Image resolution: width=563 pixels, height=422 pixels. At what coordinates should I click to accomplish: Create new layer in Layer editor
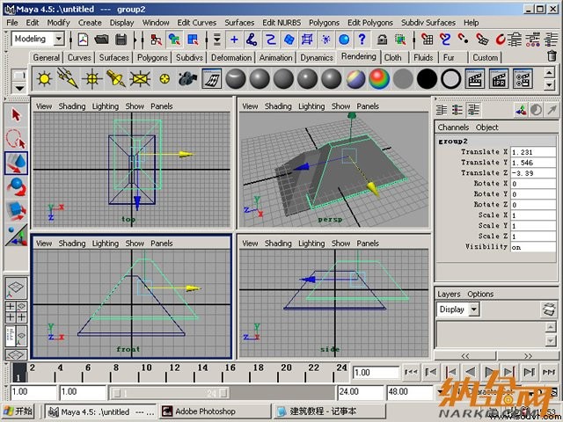(x=549, y=309)
